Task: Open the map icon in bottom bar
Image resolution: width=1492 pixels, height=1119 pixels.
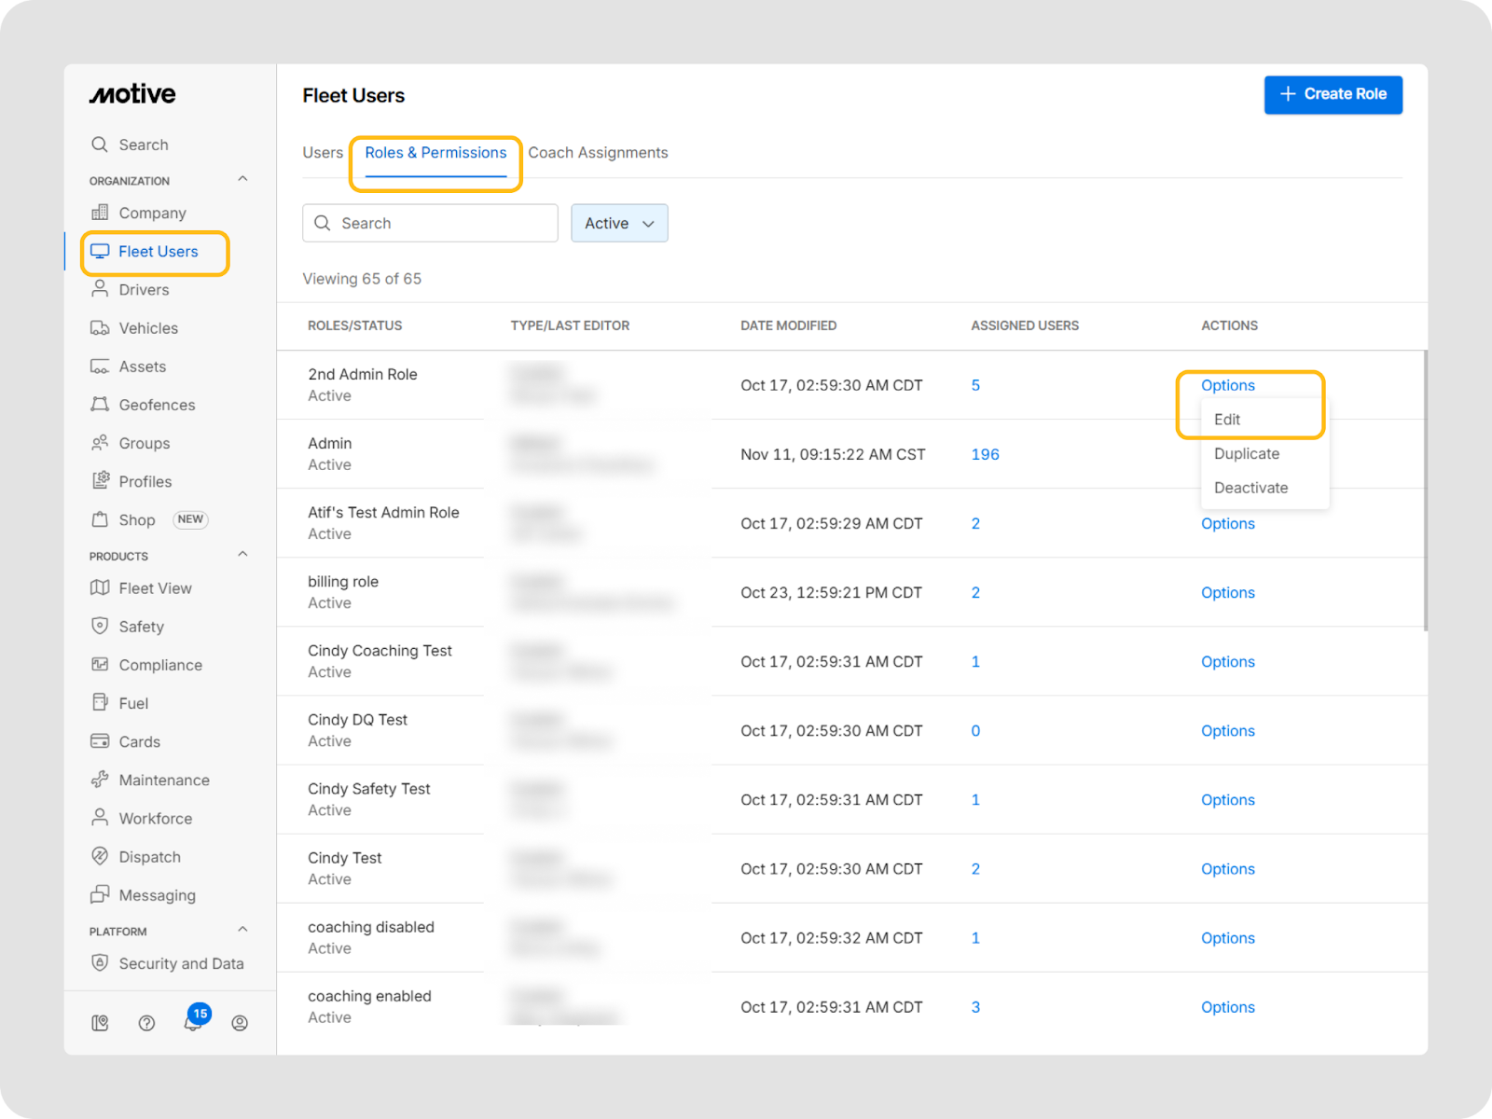Action: [x=100, y=1023]
